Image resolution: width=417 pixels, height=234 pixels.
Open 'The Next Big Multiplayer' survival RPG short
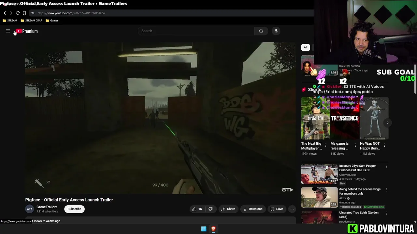point(315,118)
